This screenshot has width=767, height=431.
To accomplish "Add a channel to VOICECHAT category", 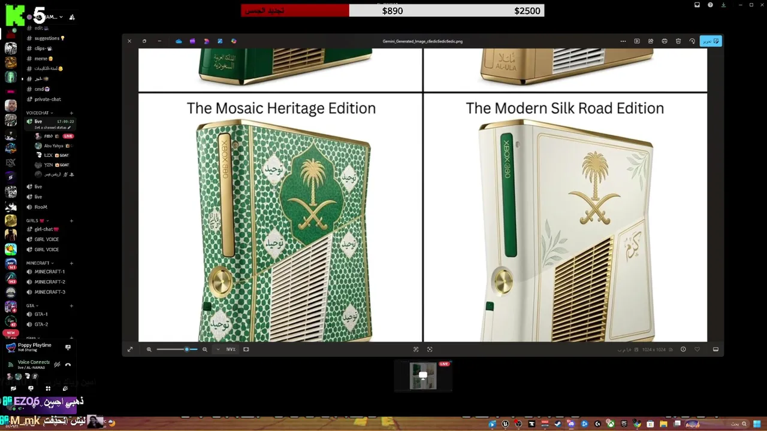I will coord(71,113).
